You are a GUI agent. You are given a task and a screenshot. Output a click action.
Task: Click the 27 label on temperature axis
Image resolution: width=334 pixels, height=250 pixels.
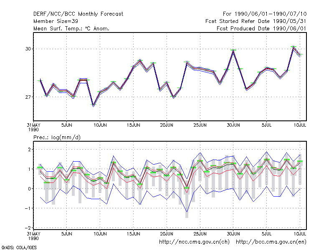[28, 97]
